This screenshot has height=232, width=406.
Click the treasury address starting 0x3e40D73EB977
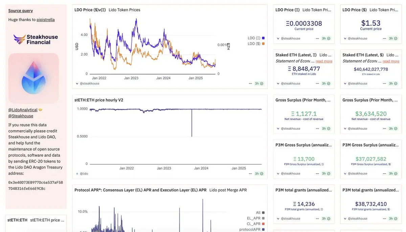36,185
